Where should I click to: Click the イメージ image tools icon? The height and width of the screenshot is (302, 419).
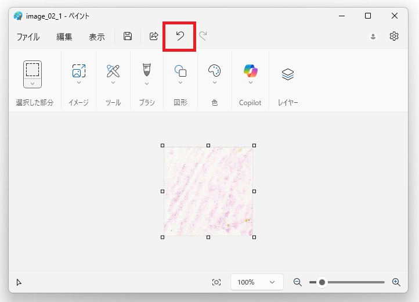[x=79, y=71]
